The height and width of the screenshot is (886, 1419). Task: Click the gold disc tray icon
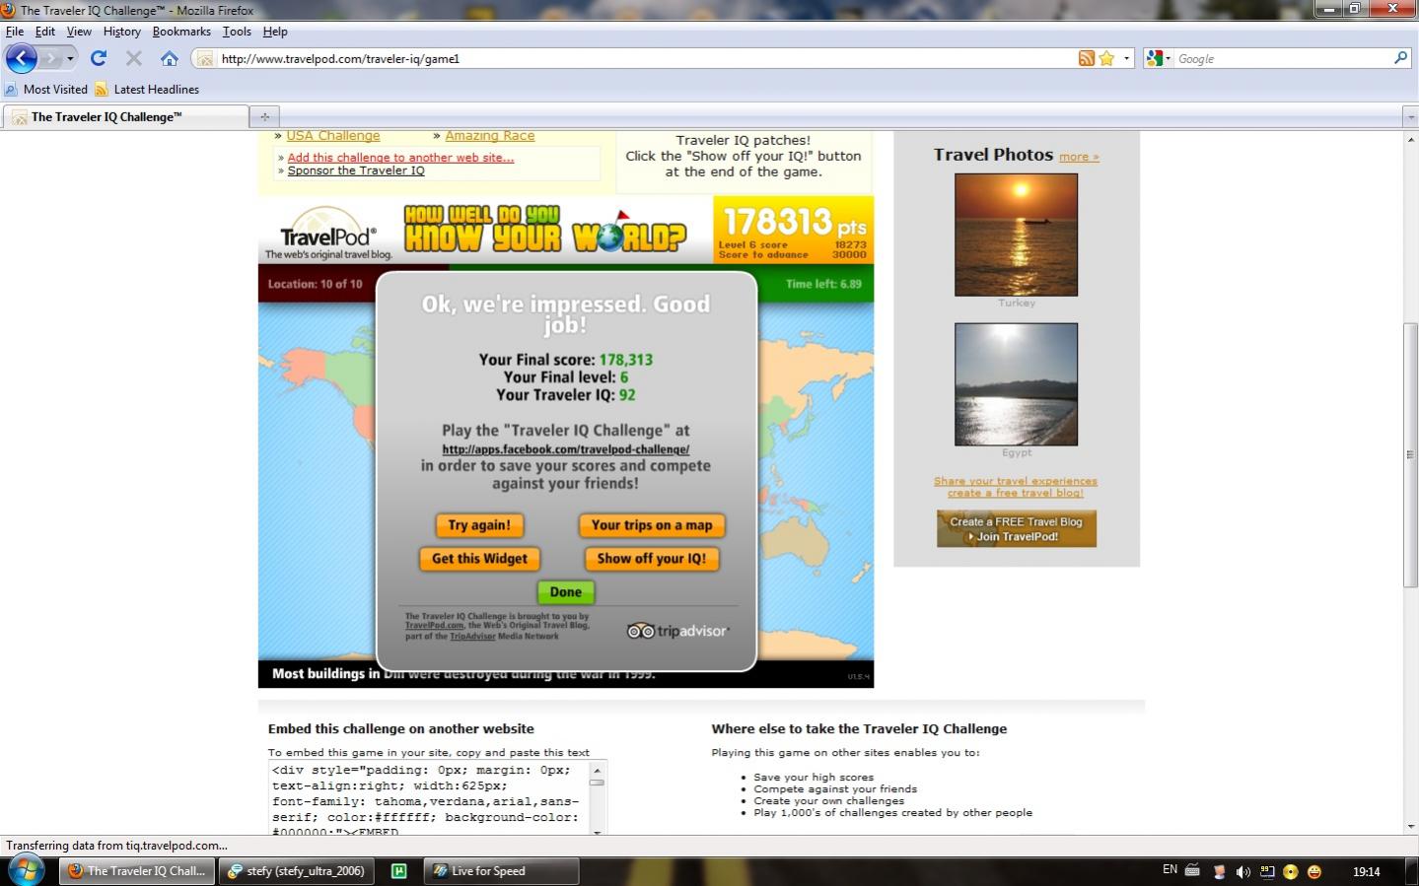[x=1291, y=872]
